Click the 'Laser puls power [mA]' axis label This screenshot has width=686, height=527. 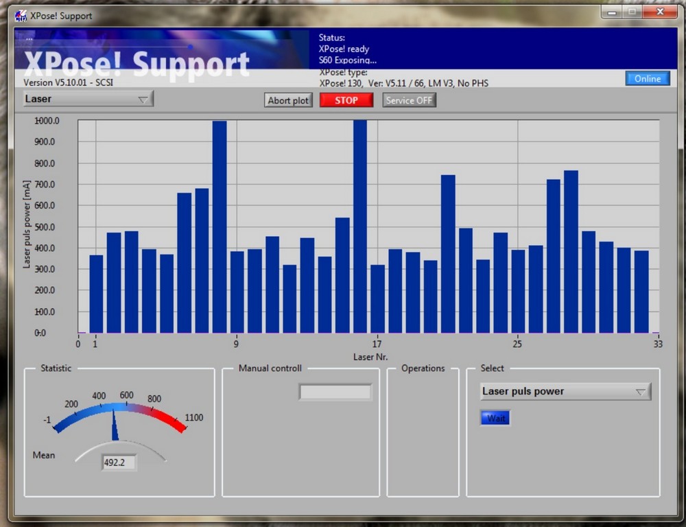[27, 224]
